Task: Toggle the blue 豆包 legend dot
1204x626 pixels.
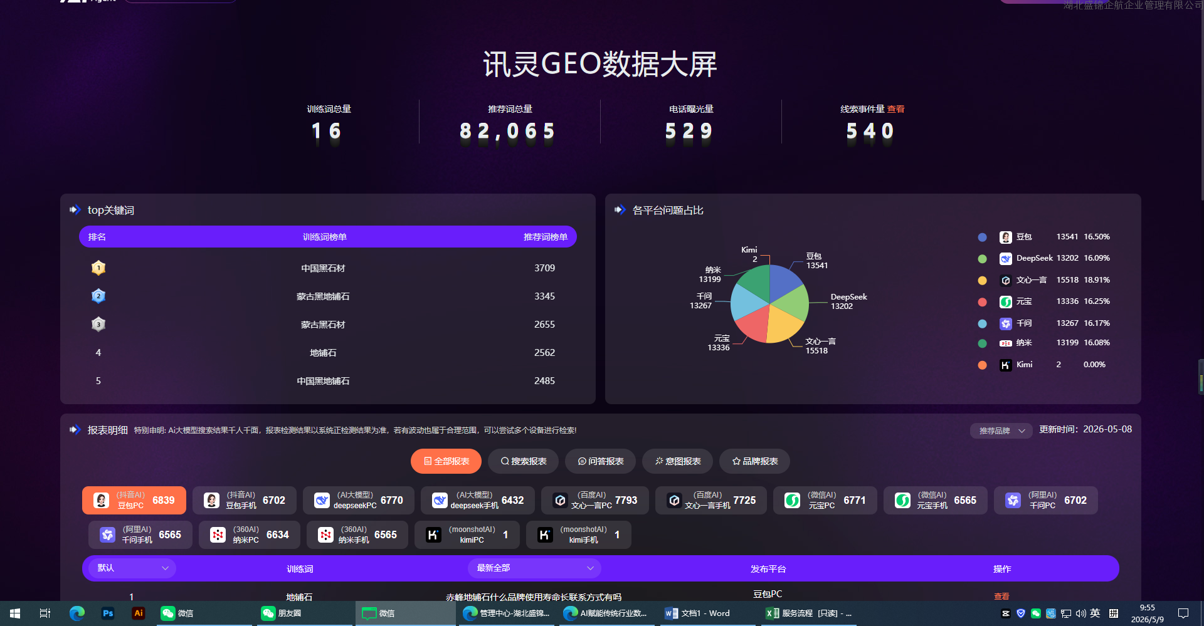Action: 983,237
